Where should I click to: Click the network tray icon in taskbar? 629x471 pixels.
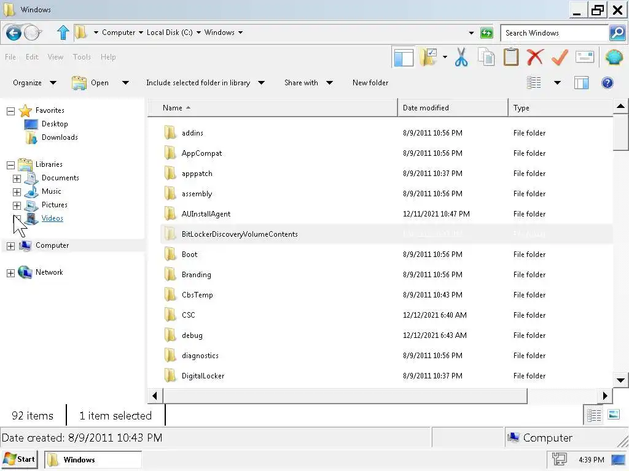[559, 459]
